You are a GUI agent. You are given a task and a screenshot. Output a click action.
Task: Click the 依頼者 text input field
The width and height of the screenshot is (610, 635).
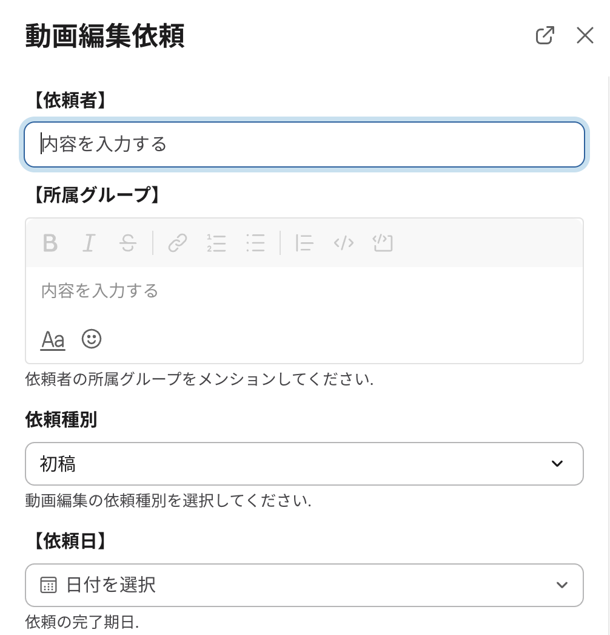point(304,144)
